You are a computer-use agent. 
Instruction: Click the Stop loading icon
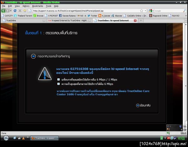coord(20,11)
